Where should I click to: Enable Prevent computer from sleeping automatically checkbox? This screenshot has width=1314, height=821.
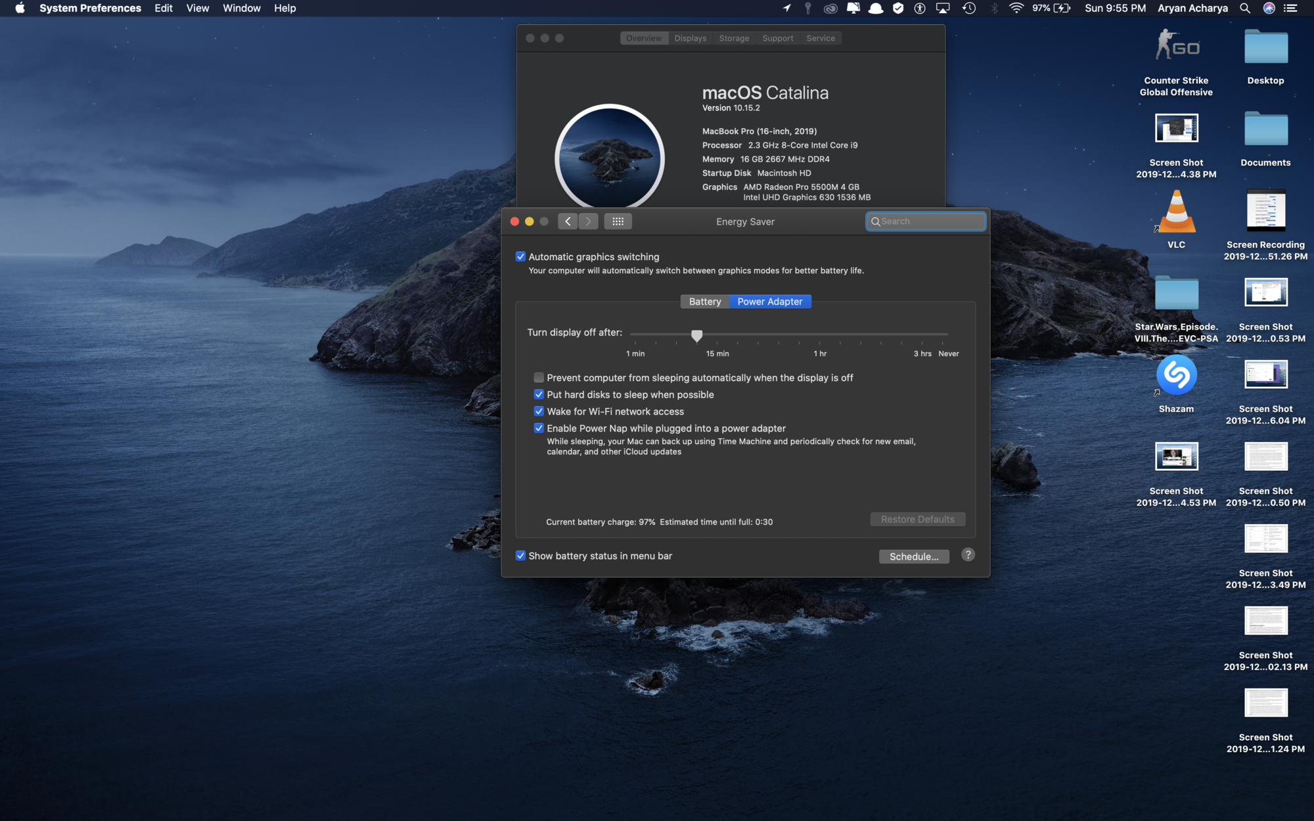coord(539,378)
